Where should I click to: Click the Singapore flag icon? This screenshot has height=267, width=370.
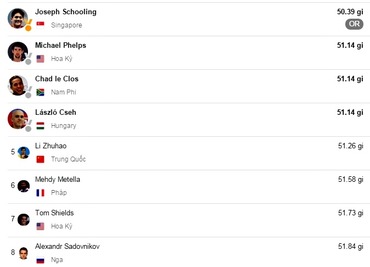[x=40, y=25]
